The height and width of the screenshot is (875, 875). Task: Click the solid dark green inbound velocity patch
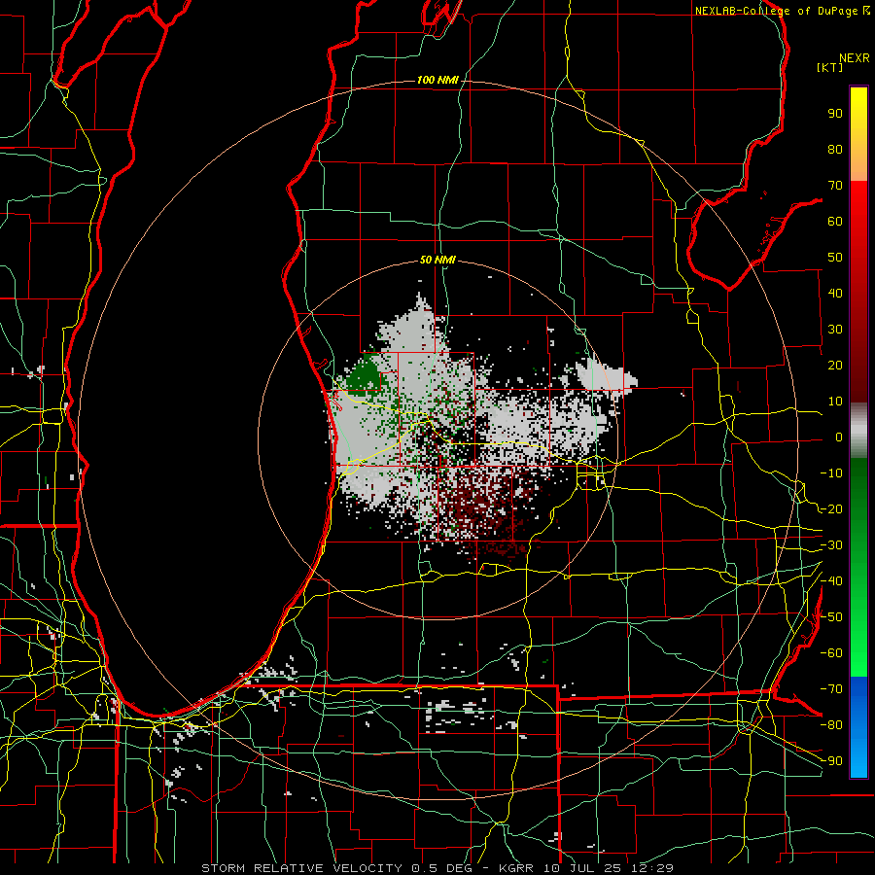[x=364, y=376]
